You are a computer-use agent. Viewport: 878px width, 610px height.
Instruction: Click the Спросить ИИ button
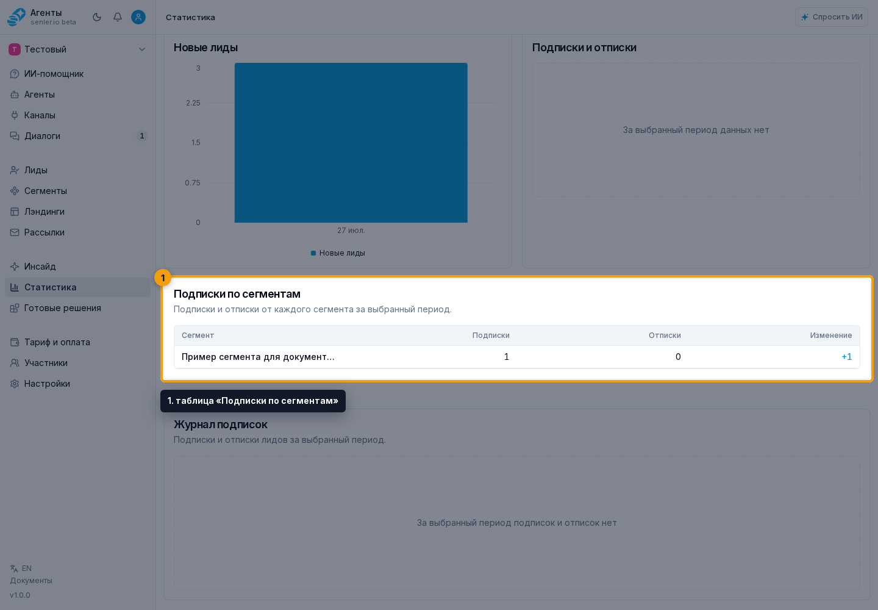point(832,17)
